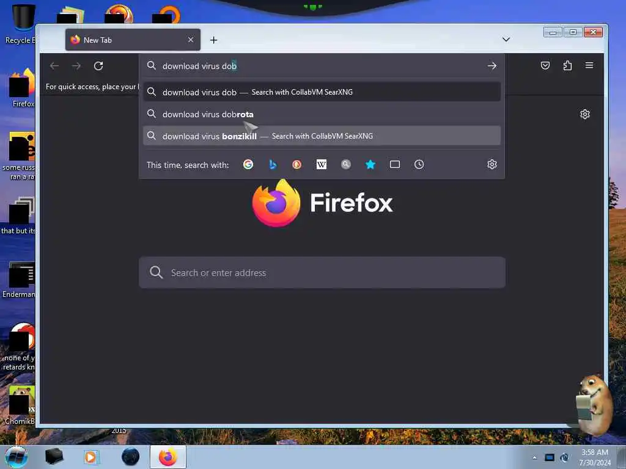Open the Extensions puzzle icon
626x469 pixels.
tap(567, 65)
